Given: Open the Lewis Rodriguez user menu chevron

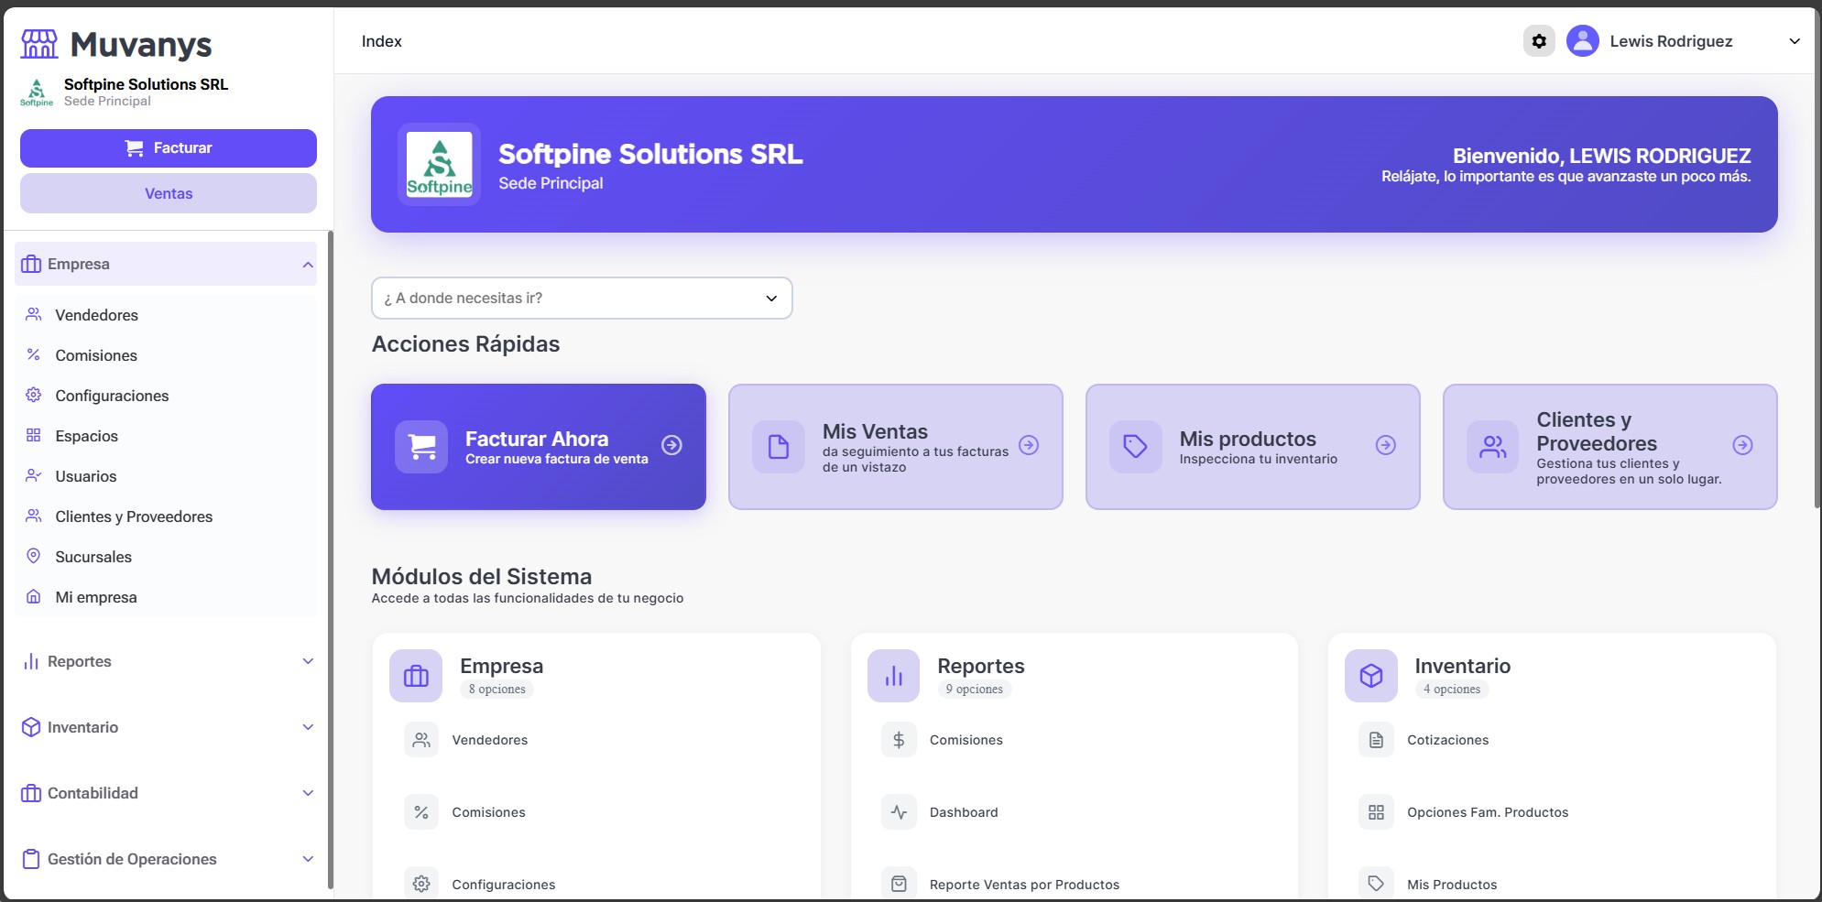Looking at the screenshot, I should coord(1795,41).
